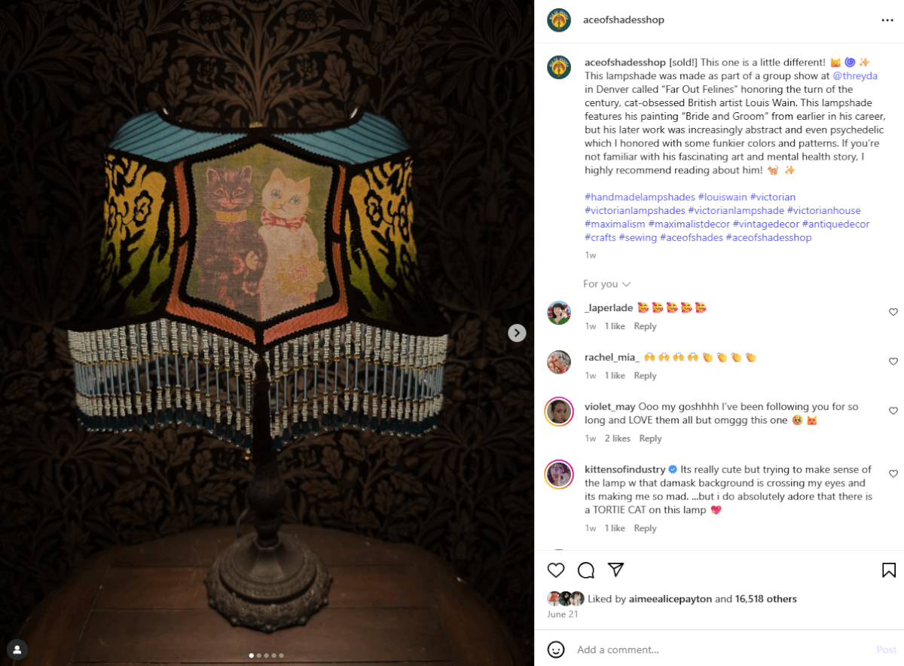Image resolution: width=904 pixels, height=666 pixels.
Task: Open emoji picker in comment box
Action: 556,649
